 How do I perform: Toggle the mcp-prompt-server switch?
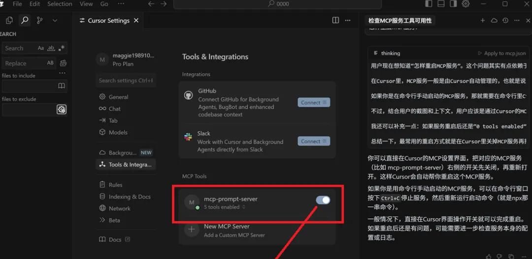(323, 200)
